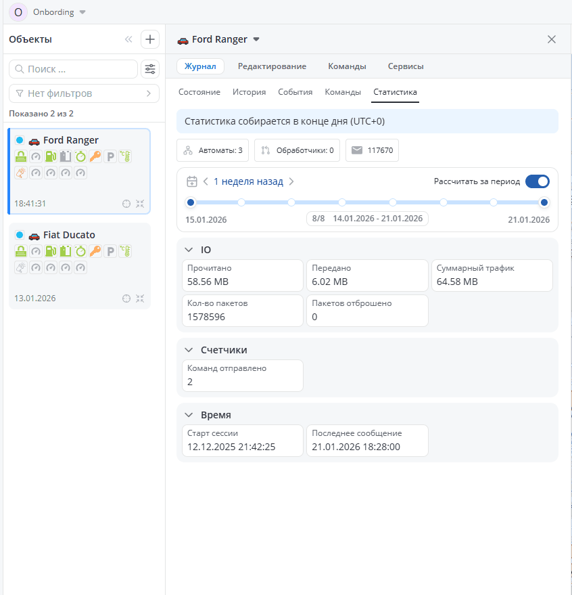Image resolution: width=572 pixels, height=595 pixels.
Task: Toggle Ford Ranger blue status indicator
Action: pyautogui.click(x=20, y=140)
